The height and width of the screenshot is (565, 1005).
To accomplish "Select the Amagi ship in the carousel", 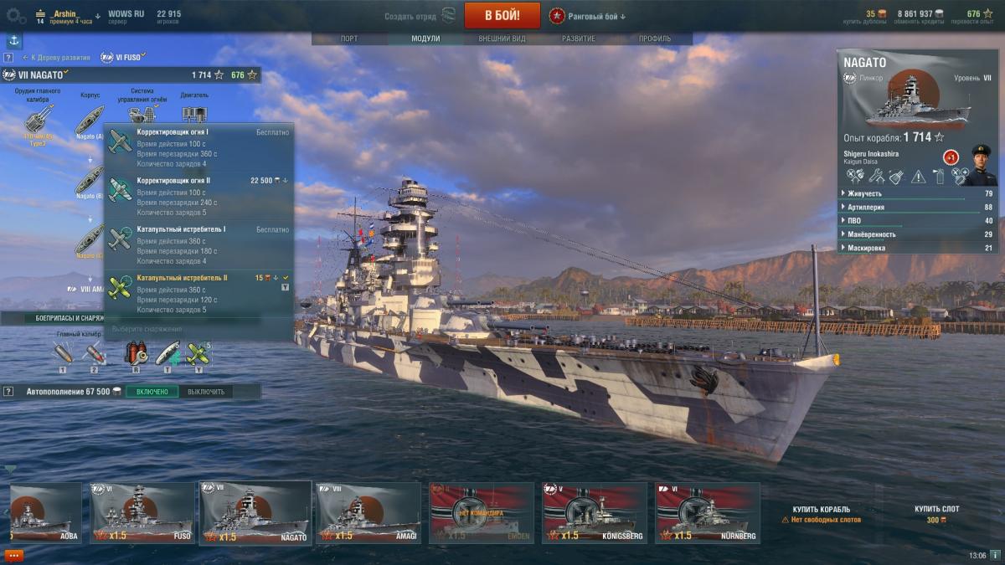I will [x=368, y=512].
